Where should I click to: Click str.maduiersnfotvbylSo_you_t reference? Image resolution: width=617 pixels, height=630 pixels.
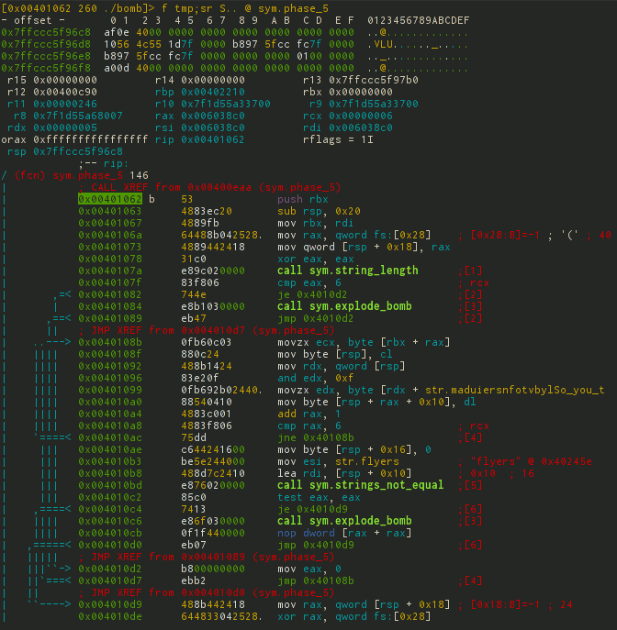(514, 390)
